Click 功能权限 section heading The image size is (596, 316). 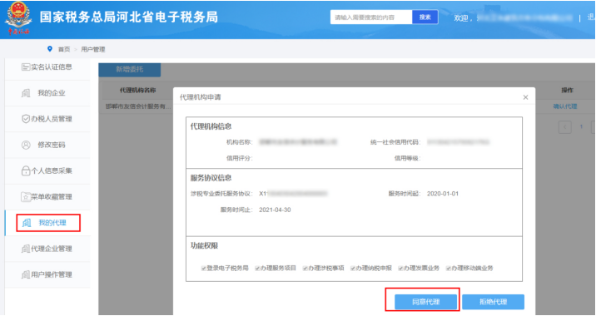204,246
